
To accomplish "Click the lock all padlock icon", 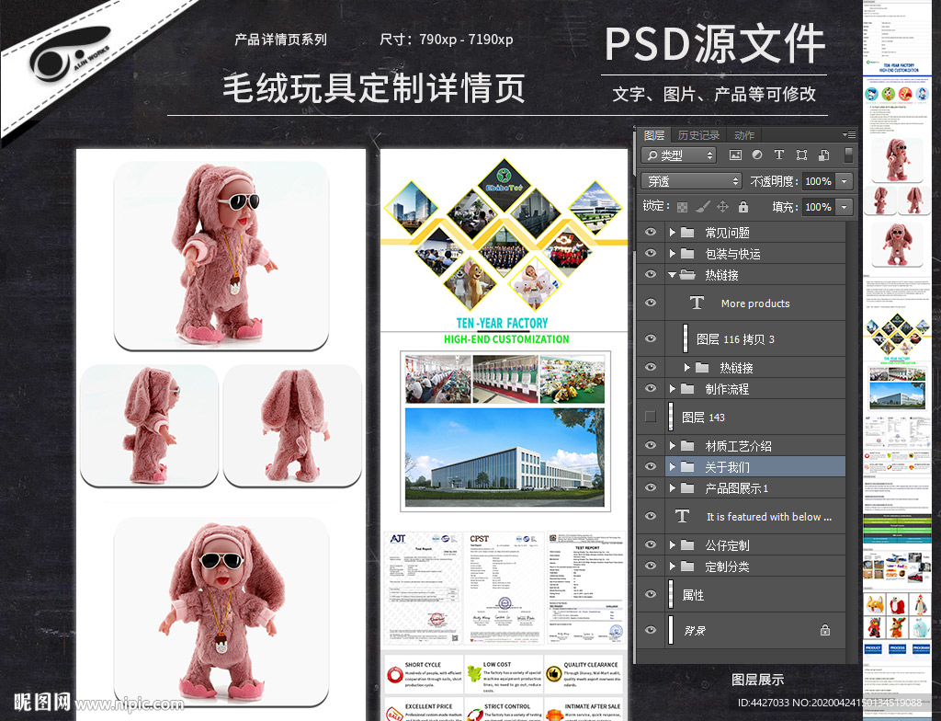I will coord(744,206).
